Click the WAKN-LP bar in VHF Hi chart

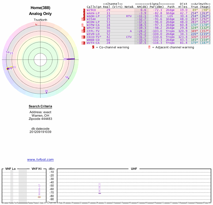coord(39,197)
